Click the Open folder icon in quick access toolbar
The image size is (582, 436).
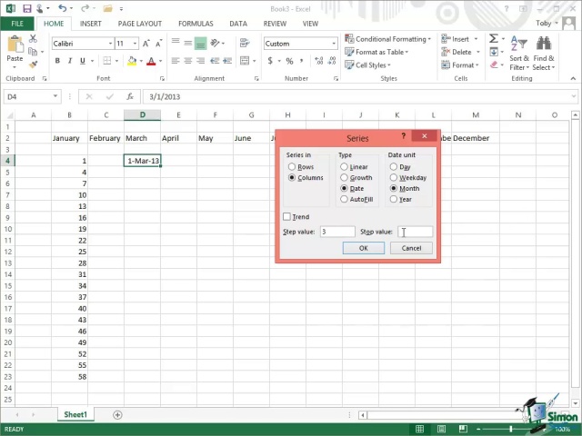(x=107, y=8)
